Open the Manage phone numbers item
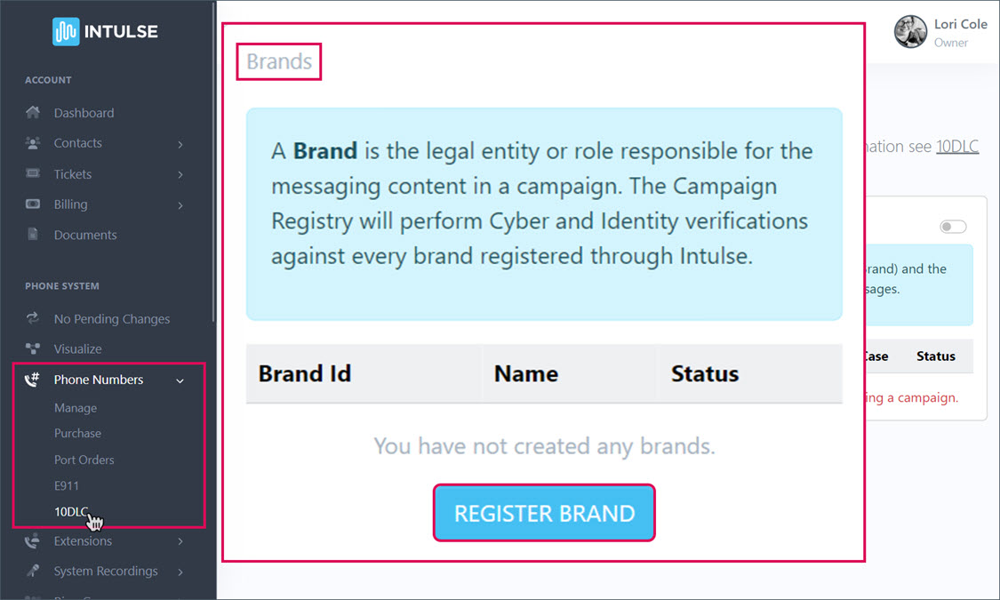The height and width of the screenshot is (600, 1000). coord(76,408)
